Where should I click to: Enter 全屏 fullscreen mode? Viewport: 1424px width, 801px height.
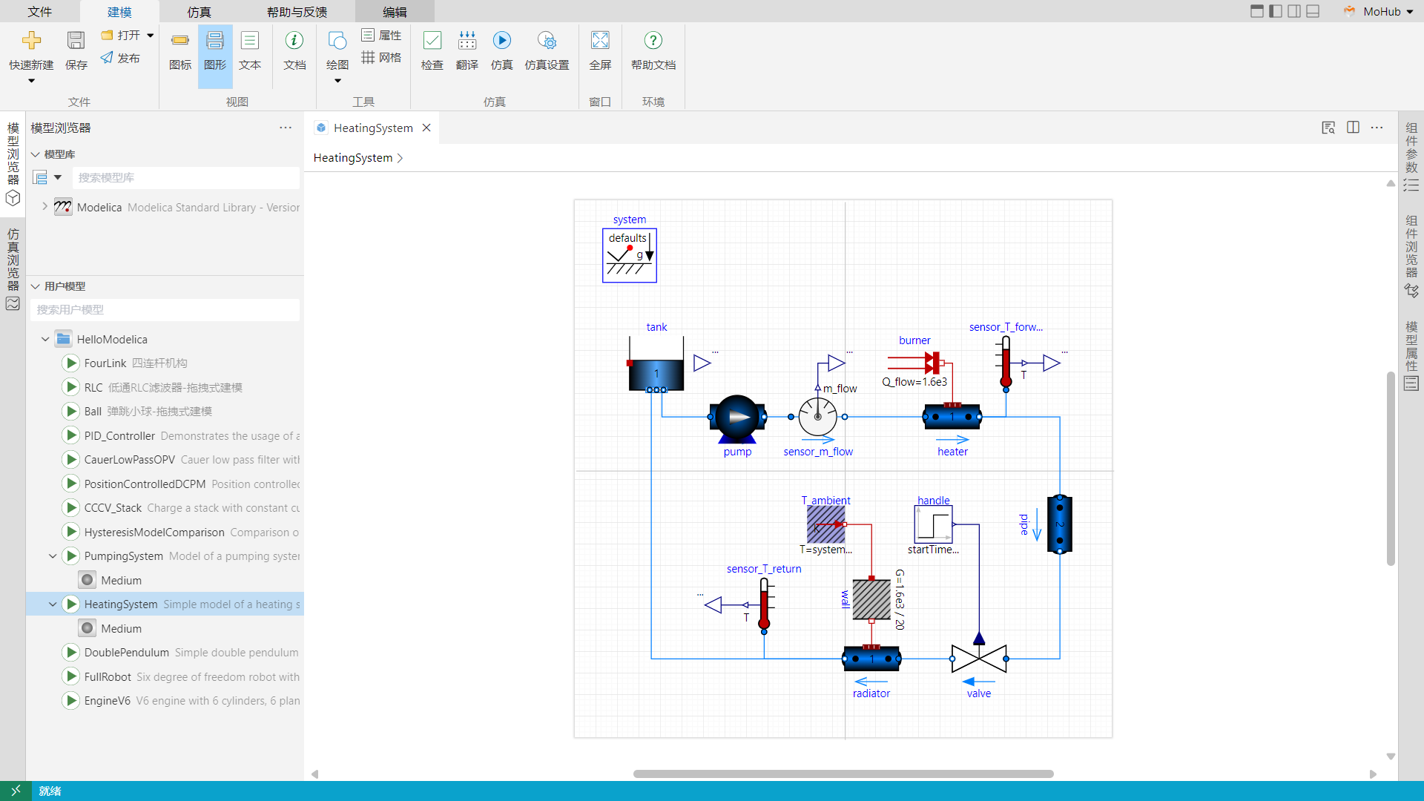pyautogui.click(x=600, y=50)
